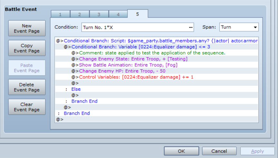This screenshot has height=158, width=278.
Task: Select the empty command below Control Variables
Action: tap(157, 83)
